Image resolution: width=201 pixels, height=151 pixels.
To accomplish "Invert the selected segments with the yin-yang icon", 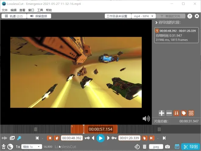I will click(x=10, y=147).
